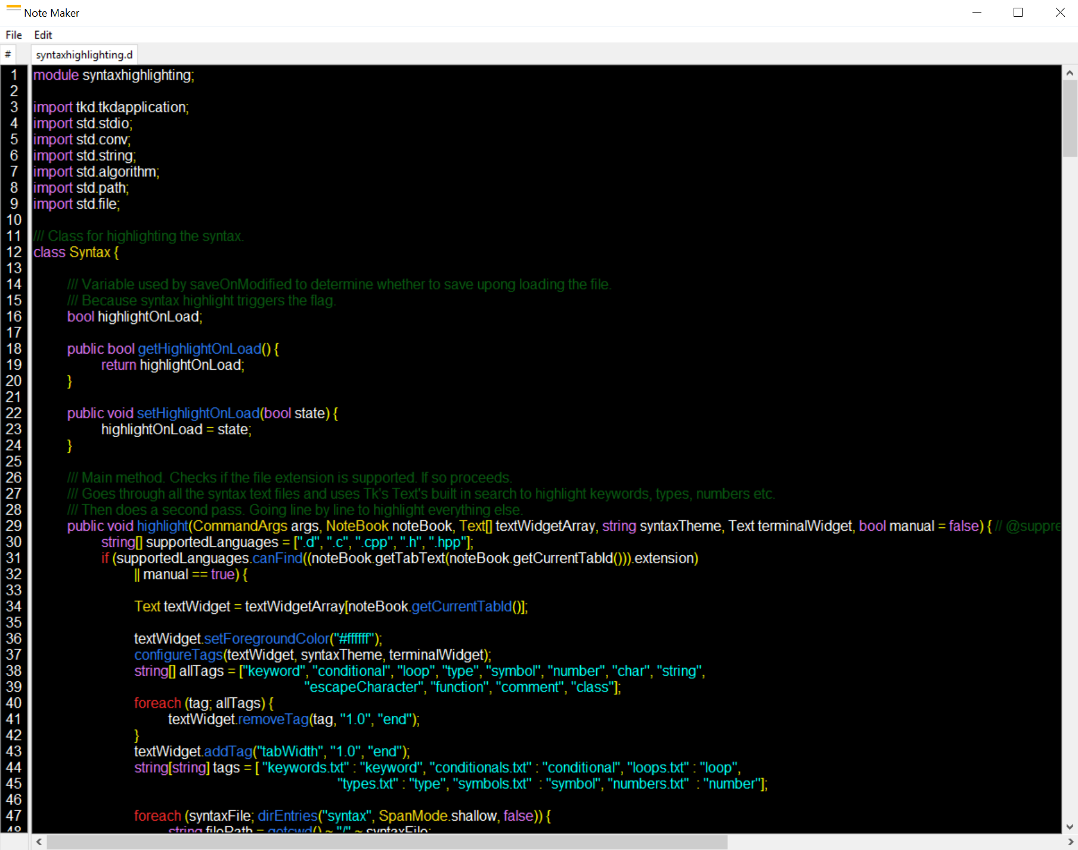
Task: Click comment starting 'Main method. Checks if'
Action: coord(290,478)
